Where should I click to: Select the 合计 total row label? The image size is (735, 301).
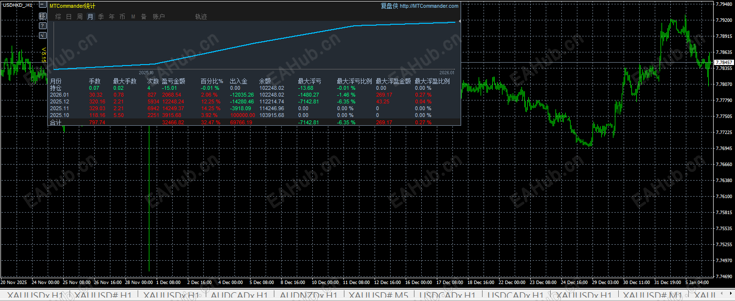(x=56, y=122)
